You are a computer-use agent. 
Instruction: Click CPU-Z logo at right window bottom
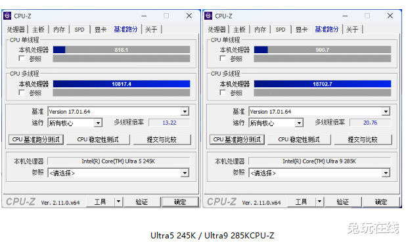coord(221,202)
